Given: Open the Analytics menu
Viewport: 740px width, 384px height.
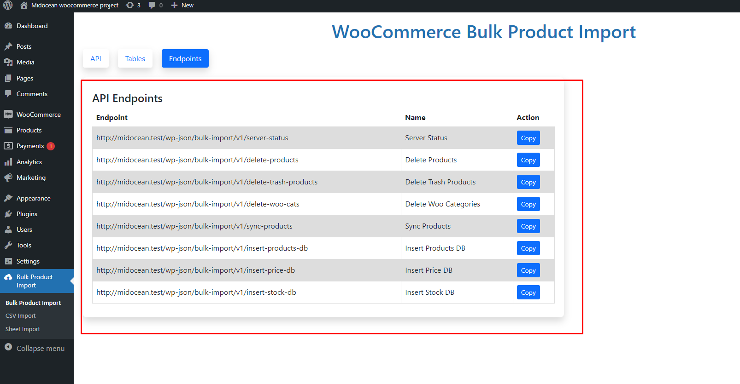Looking at the screenshot, I should [29, 162].
